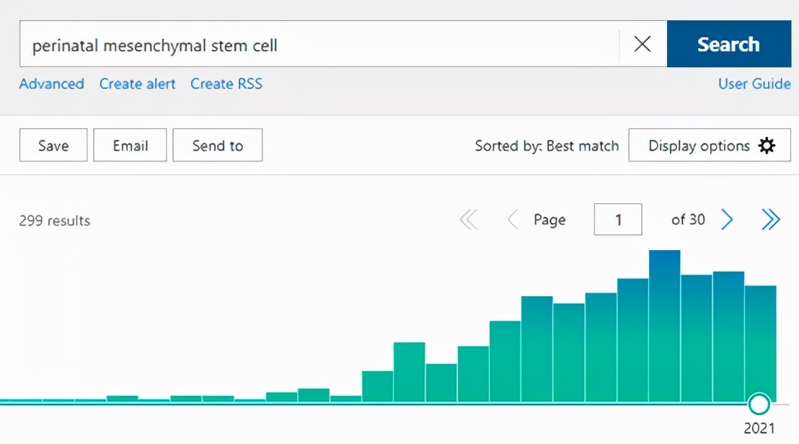This screenshot has width=799, height=444.
Task: Click the search input containing perinatal mesenchymal
Action: 317,45
